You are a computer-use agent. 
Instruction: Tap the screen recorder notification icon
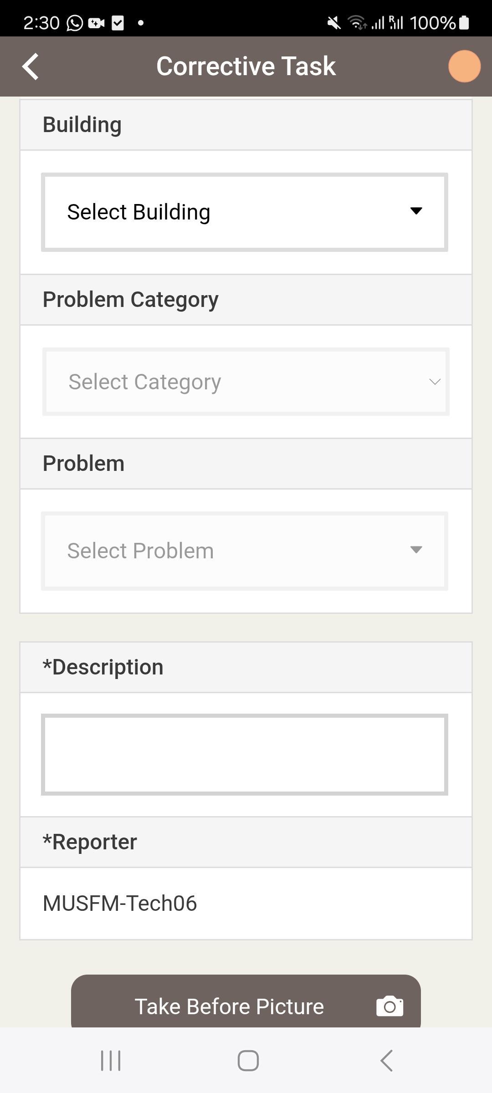click(96, 23)
